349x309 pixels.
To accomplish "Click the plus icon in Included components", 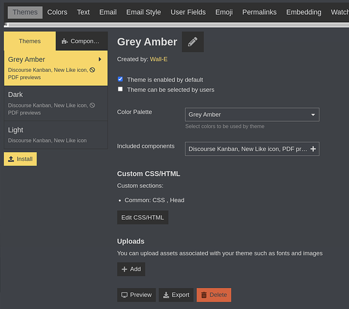I will 313,149.
